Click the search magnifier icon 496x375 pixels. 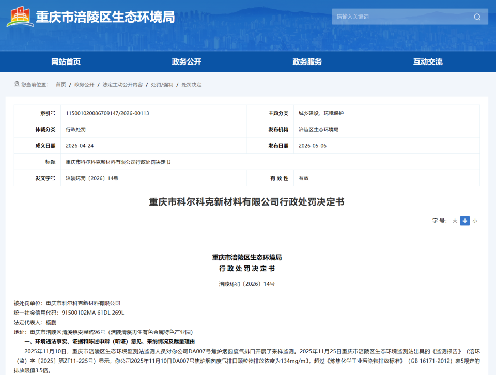[477, 17]
